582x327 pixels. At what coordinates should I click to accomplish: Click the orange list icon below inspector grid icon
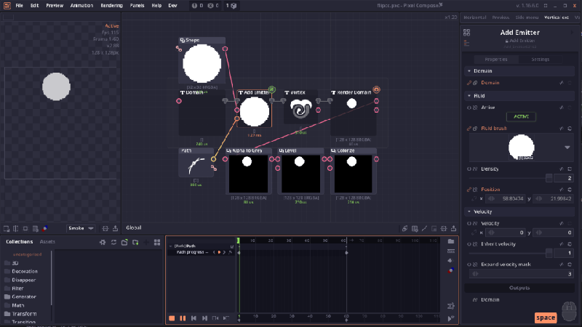tap(466, 44)
